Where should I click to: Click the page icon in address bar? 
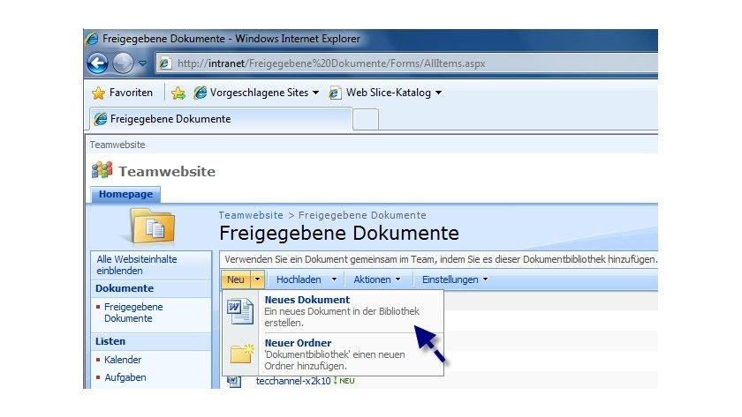pos(164,63)
